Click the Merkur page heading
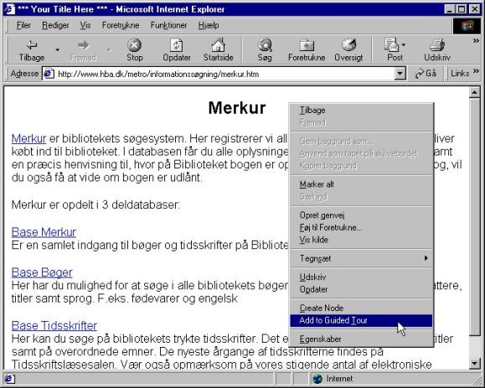Image resolution: width=485 pixels, height=388 pixels. tap(237, 107)
